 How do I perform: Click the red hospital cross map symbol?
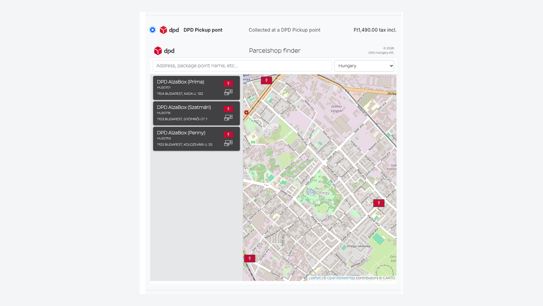pyautogui.click(x=246, y=112)
